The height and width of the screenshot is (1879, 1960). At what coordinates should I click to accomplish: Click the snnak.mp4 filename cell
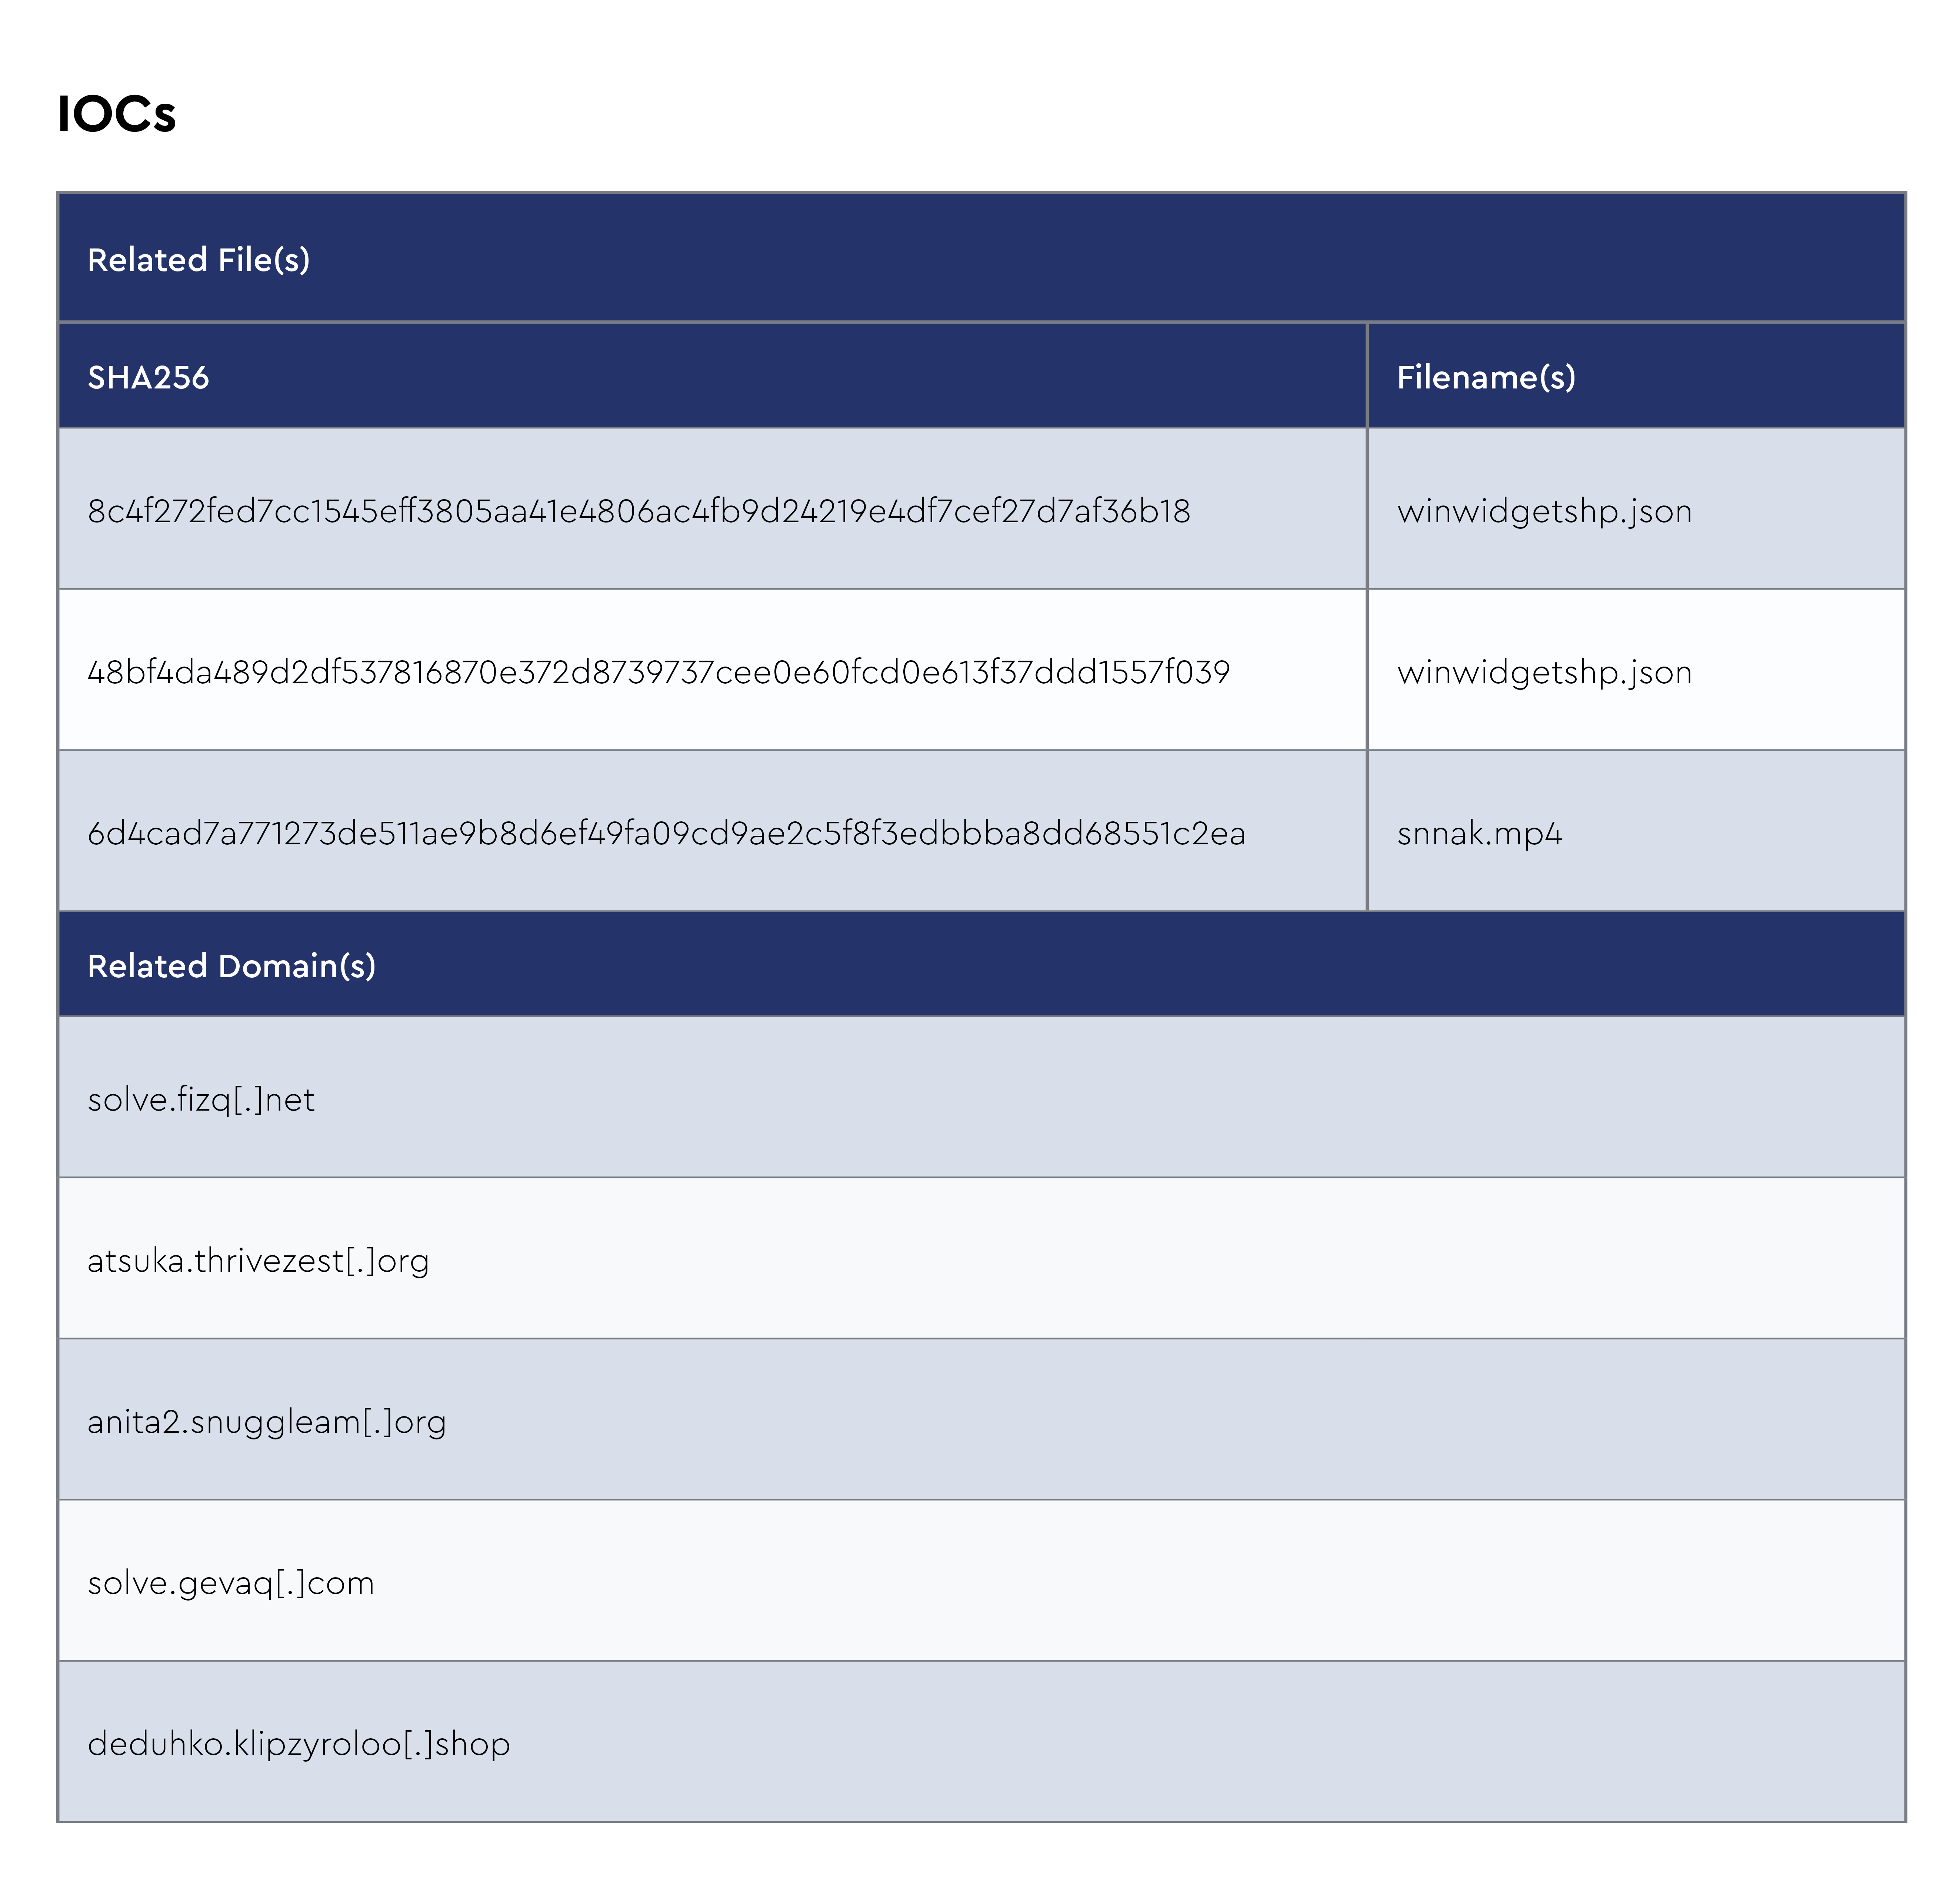1479,833
